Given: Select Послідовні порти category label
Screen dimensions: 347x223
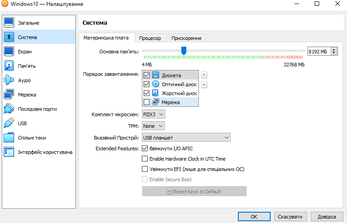Looking at the screenshot, I should click(x=37, y=109).
